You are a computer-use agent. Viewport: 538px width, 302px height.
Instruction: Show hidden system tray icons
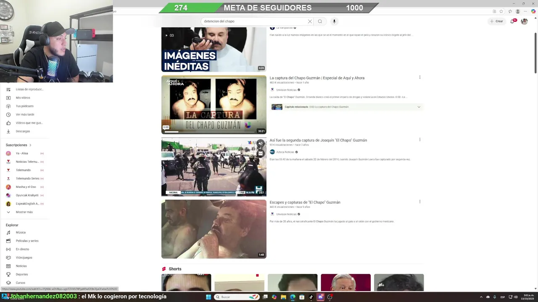coord(481,297)
